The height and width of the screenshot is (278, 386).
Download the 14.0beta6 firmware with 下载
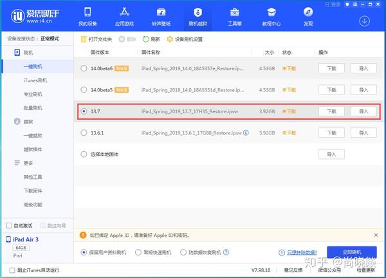[331, 68]
